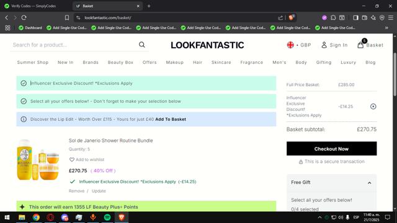Open the Offers menu
The image size is (397, 223).
coord(149,62)
